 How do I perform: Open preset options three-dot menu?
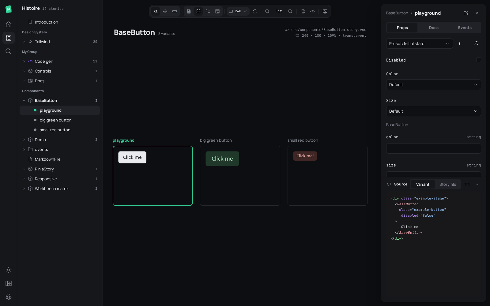[x=459, y=43]
